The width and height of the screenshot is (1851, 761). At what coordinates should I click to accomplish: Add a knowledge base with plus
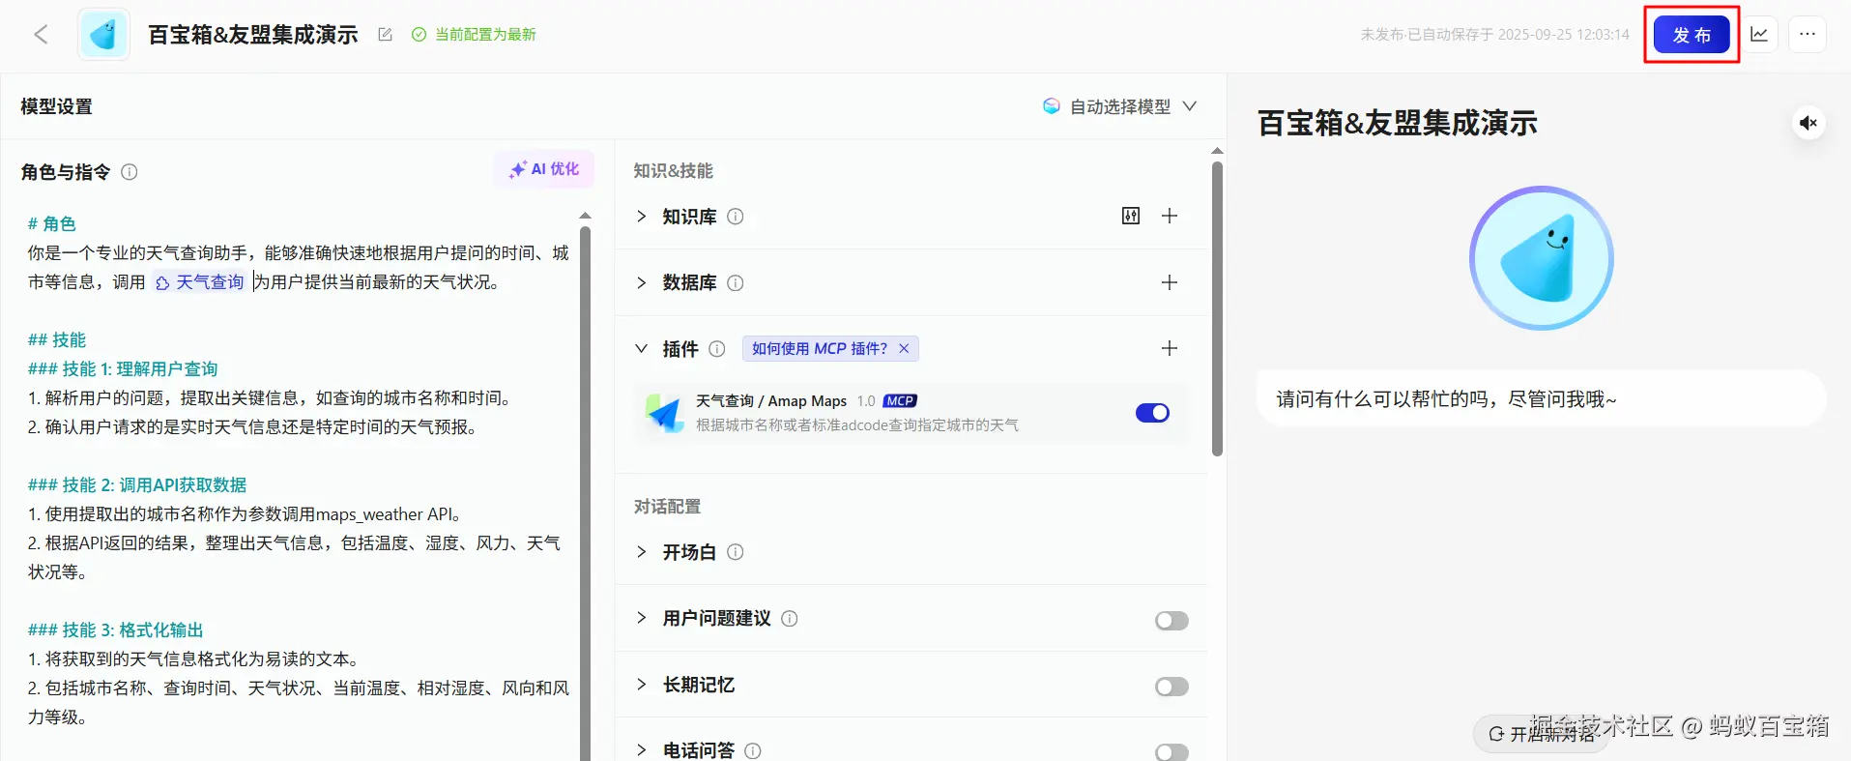point(1170,216)
